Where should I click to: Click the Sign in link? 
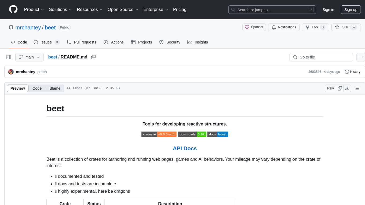pos(328,10)
